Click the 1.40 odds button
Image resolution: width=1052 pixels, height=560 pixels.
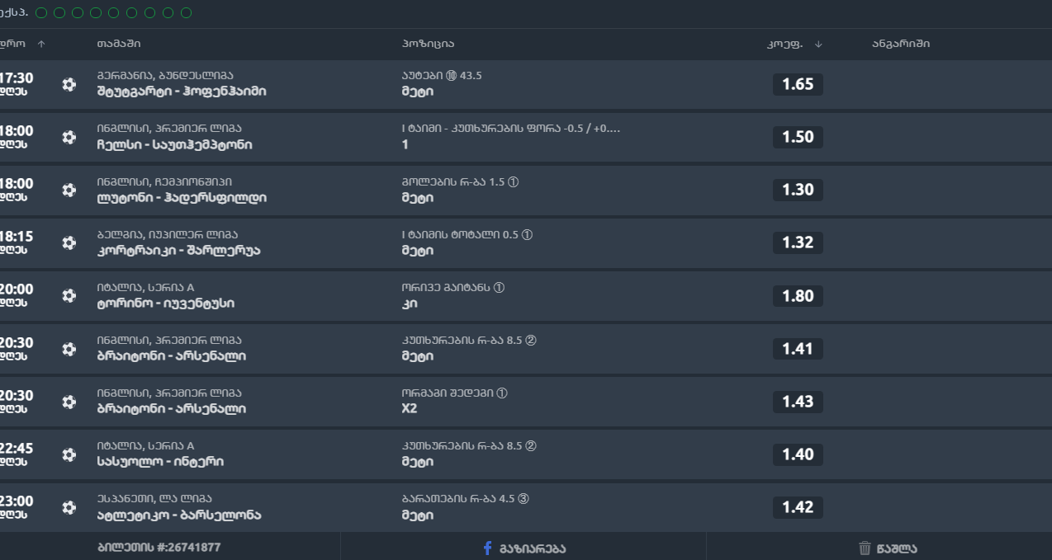[x=798, y=454]
